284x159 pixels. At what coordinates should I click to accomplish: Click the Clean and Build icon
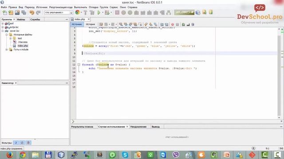[92, 13]
